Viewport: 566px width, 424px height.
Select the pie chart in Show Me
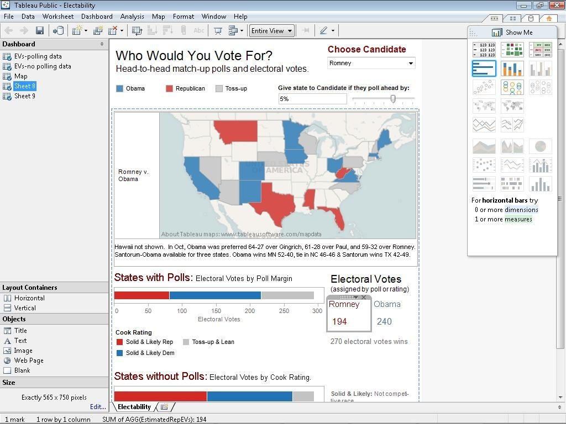541,146
